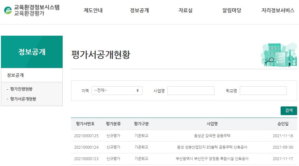Click 기존학교 in row 20210000124
This screenshot has height=166, width=299.
pyautogui.click(x=141, y=147)
